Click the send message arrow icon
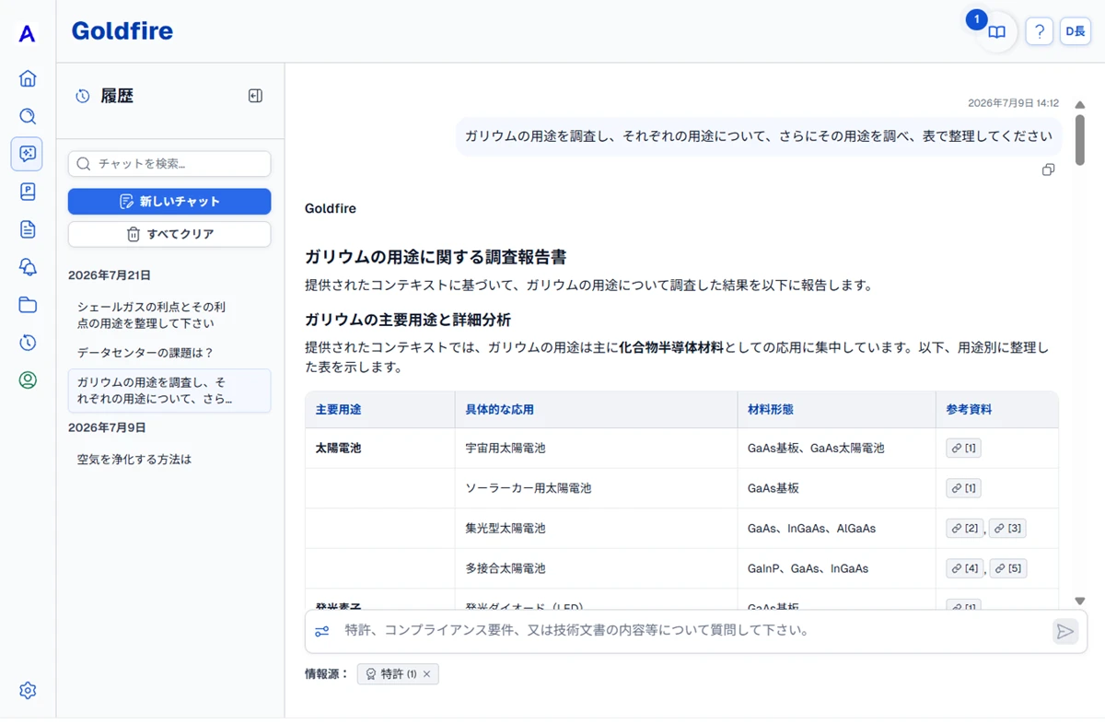Screen dimensions: 1105x724 tap(1065, 631)
